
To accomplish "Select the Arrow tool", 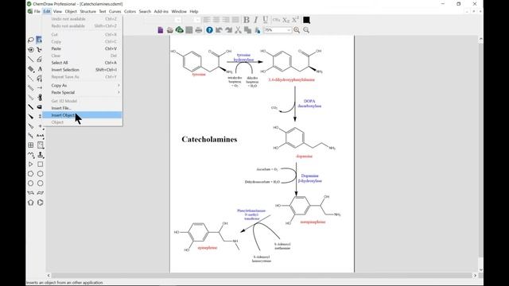I will tap(40, 87).
